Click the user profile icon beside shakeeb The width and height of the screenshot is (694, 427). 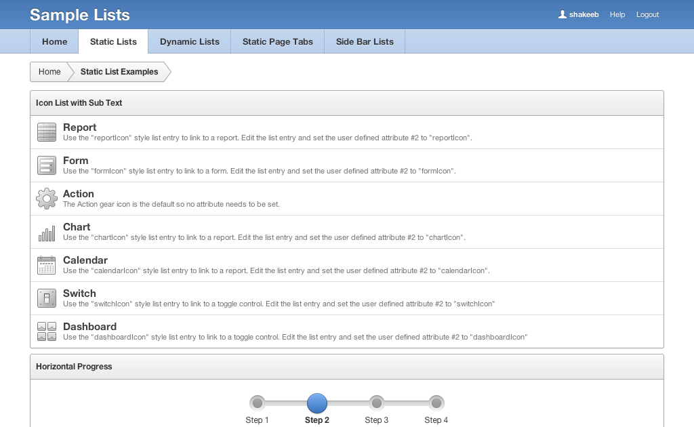coord(562,14)
